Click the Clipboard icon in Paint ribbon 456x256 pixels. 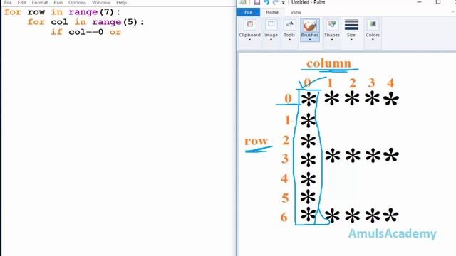pos(250,24)
